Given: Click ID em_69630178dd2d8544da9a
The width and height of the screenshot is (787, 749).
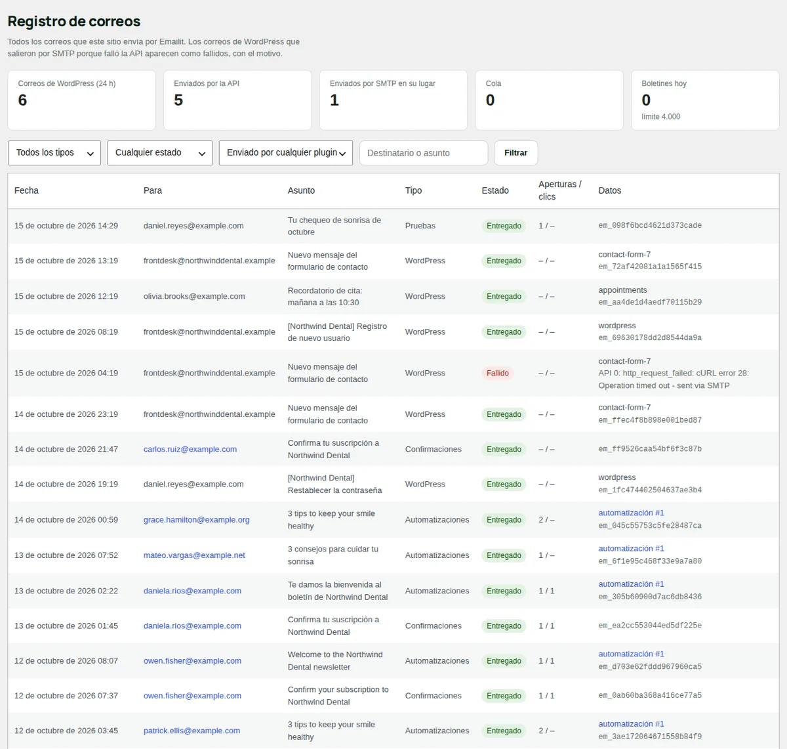Looking at the screenshot, I should pyautogui.click(x=650, y=338).
